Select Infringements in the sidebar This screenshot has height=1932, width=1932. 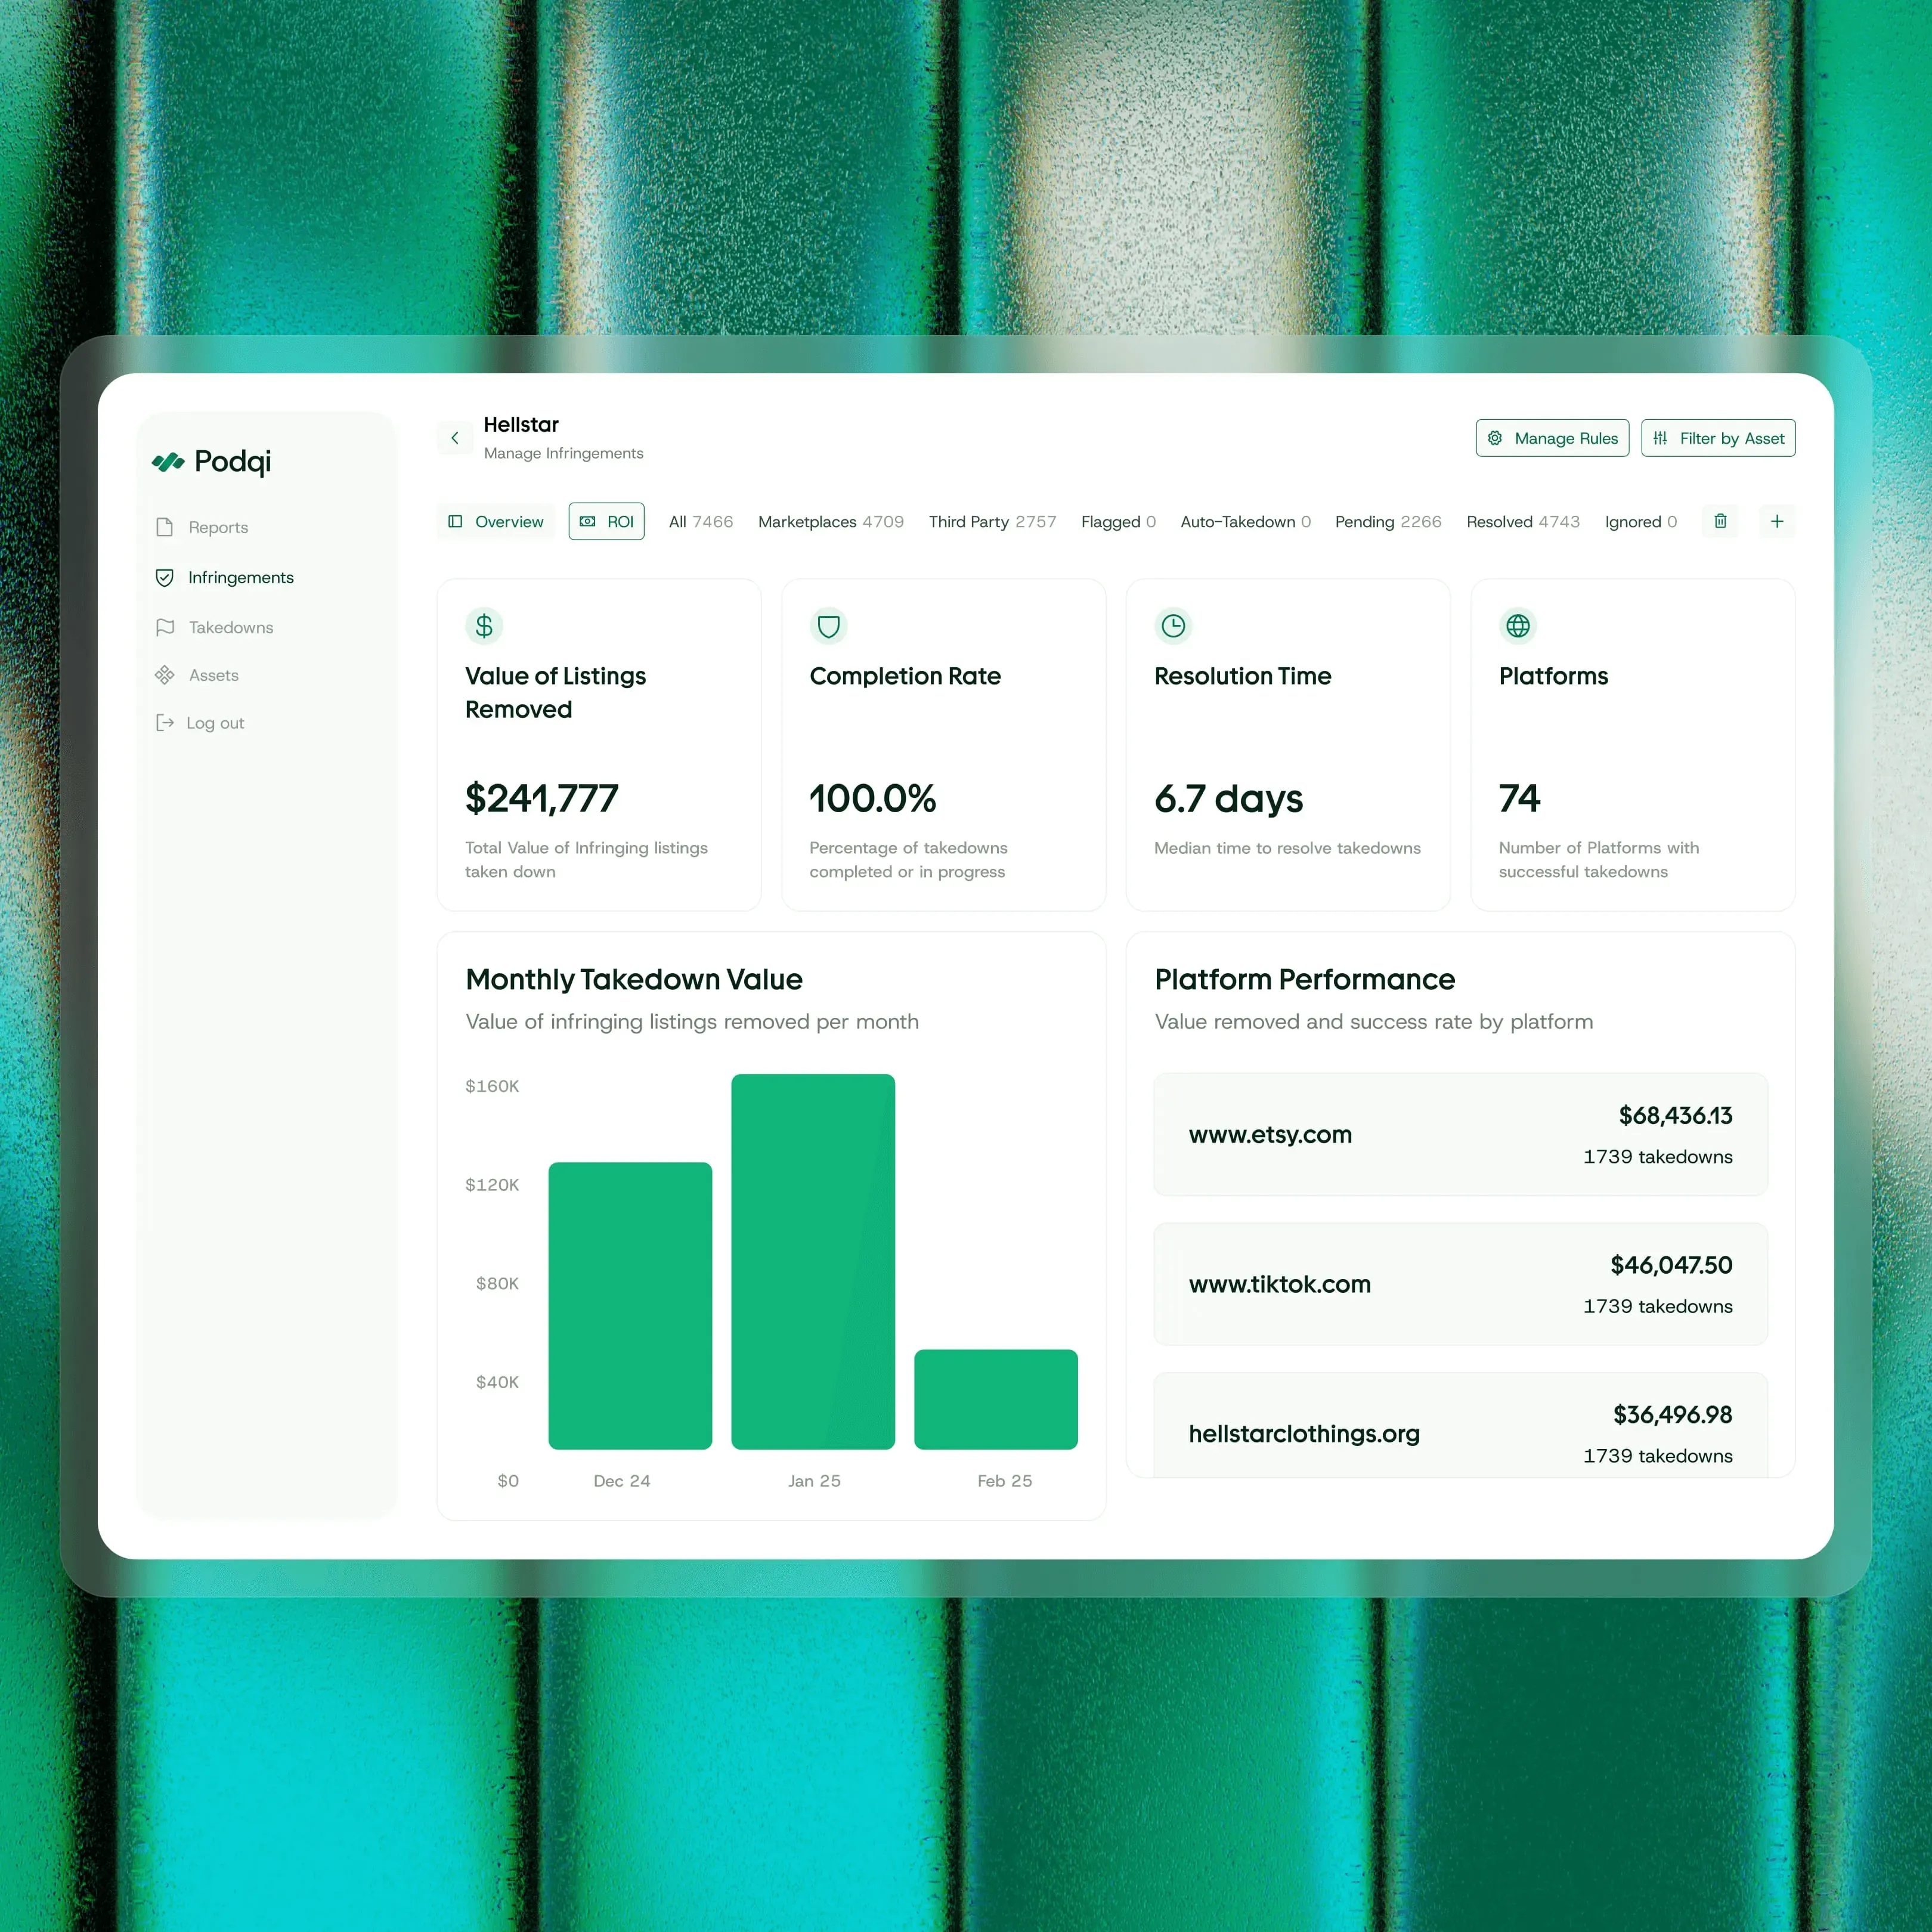(225, 577)
